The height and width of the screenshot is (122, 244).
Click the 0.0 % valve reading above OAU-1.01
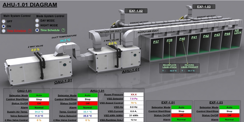coord(35,50)
